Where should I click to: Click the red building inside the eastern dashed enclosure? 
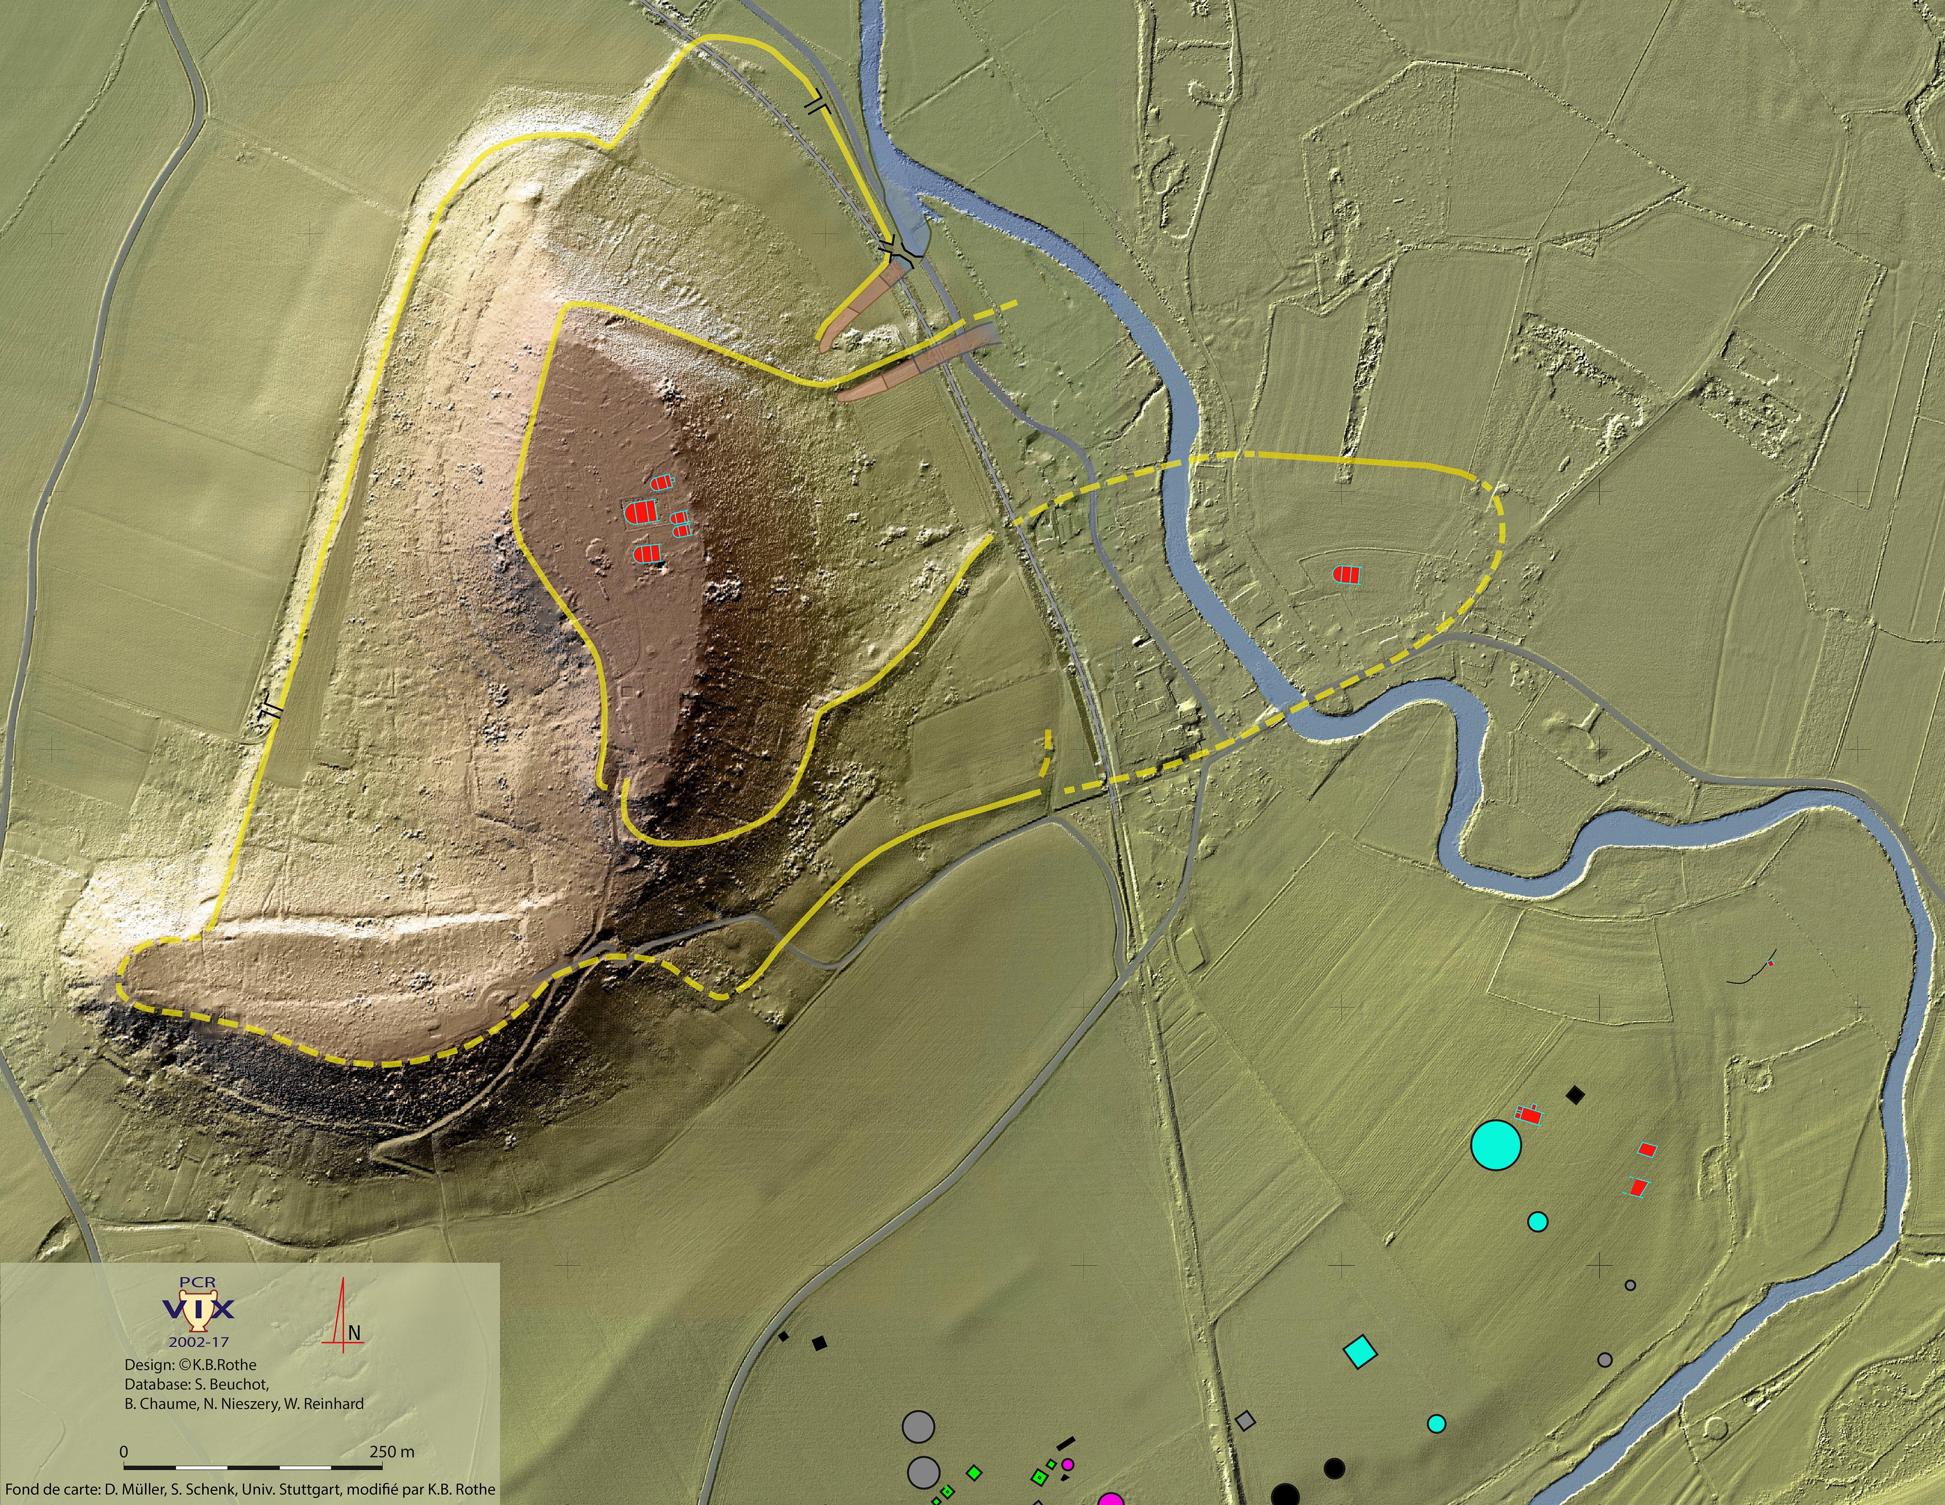point(1347,574)
